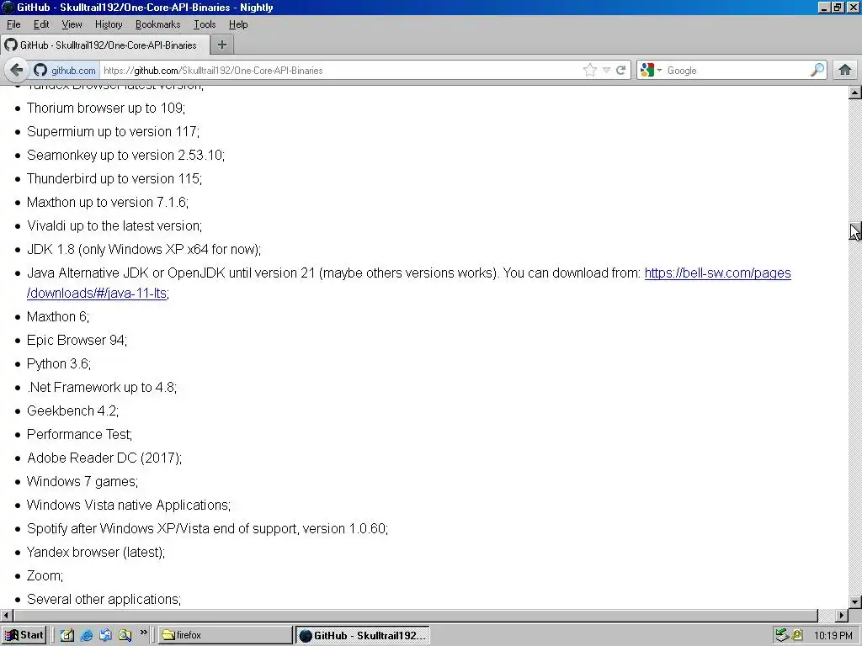Click the vertical scrollbar up arrow
This screenshot has width=862, height=646.
click(855, 93)
